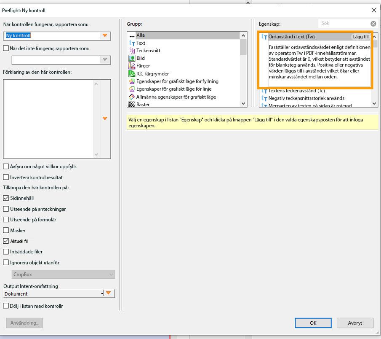Uncheck the Sidinnehåll checkbox
Image resolution: width=381 pixels, height=339 pixels.
[x=6, y=198]
